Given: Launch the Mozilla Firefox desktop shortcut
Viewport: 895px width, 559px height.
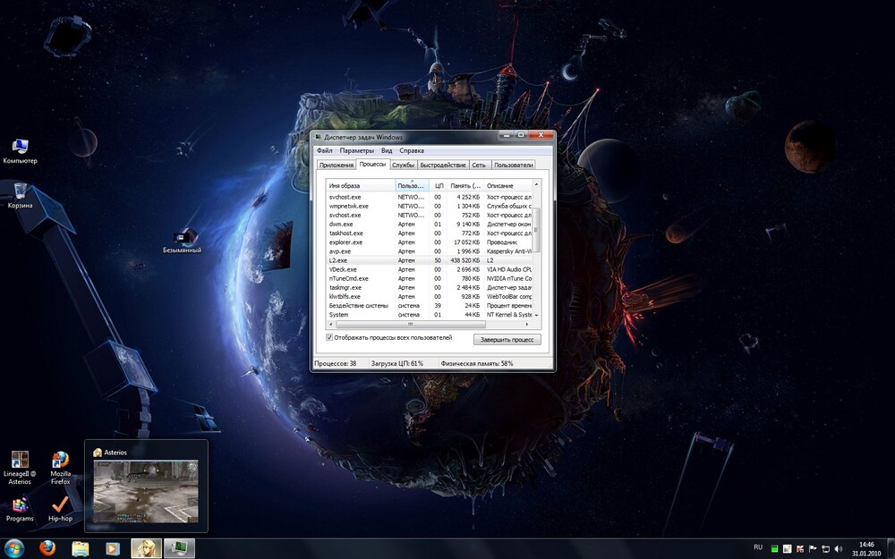Looking at the screenshot, I should click(61, 468).
